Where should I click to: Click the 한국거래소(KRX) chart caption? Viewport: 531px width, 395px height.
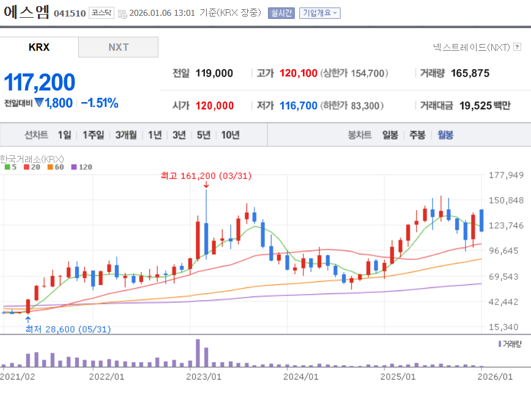(x=32, y=159)
